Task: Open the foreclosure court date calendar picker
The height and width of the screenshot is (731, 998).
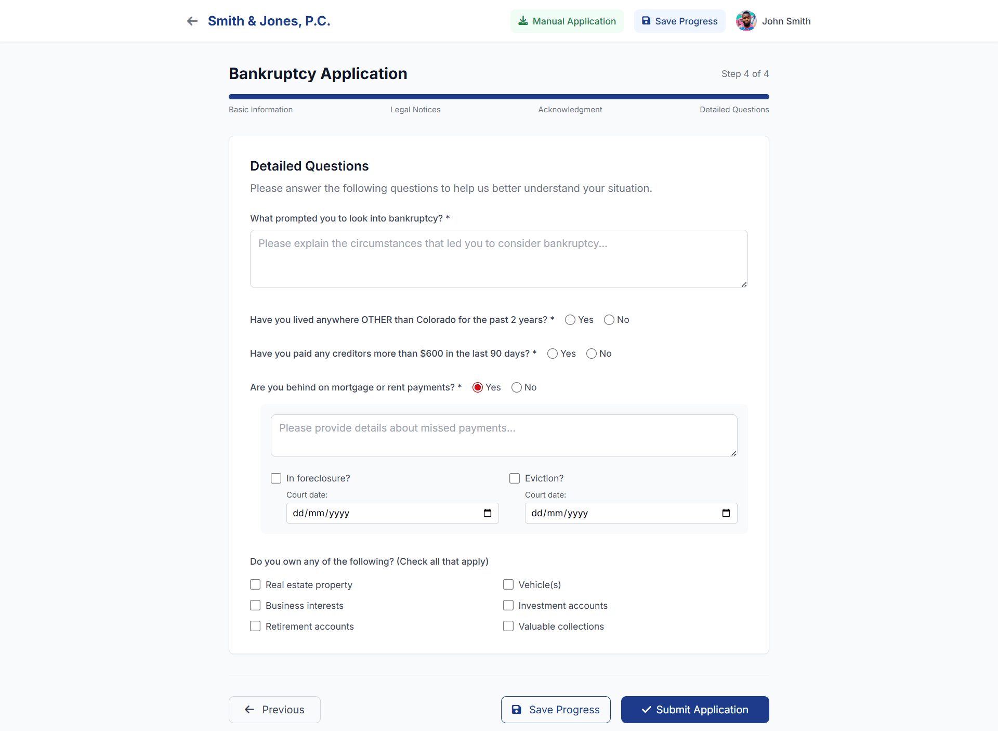Action: click(x=488, y=513)
